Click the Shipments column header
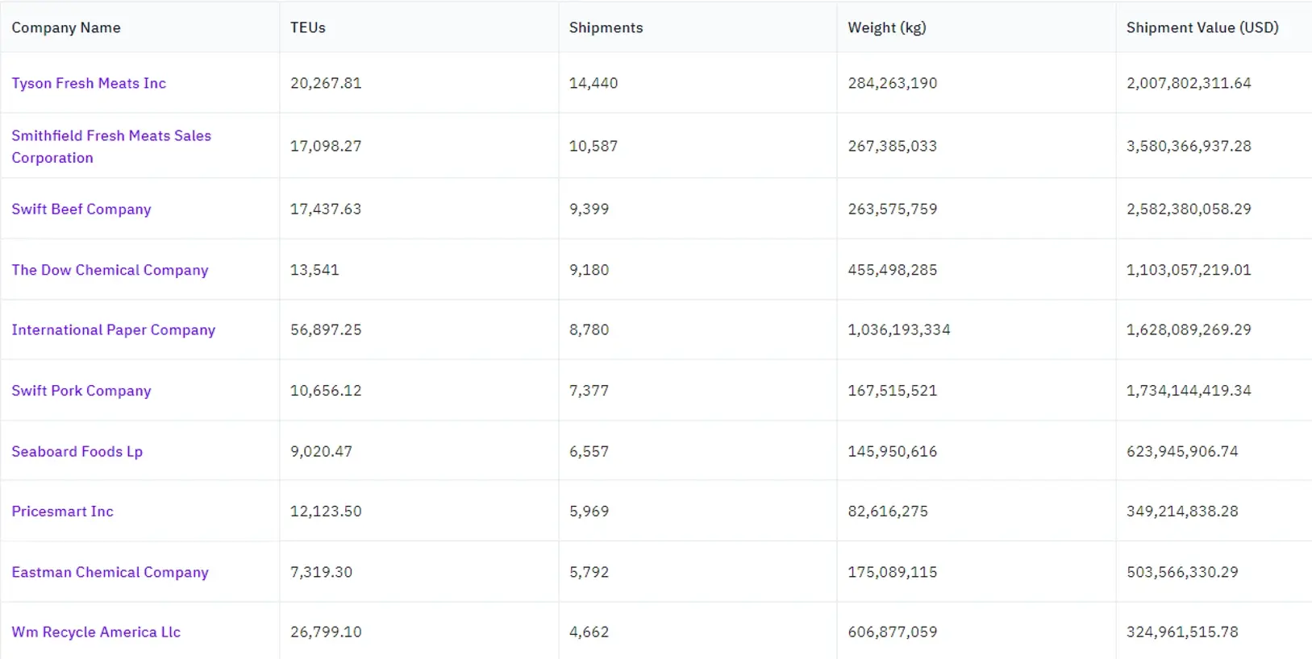Image resolution: width=1312 pixels, height=659 pixels. (x=606, y=27)
